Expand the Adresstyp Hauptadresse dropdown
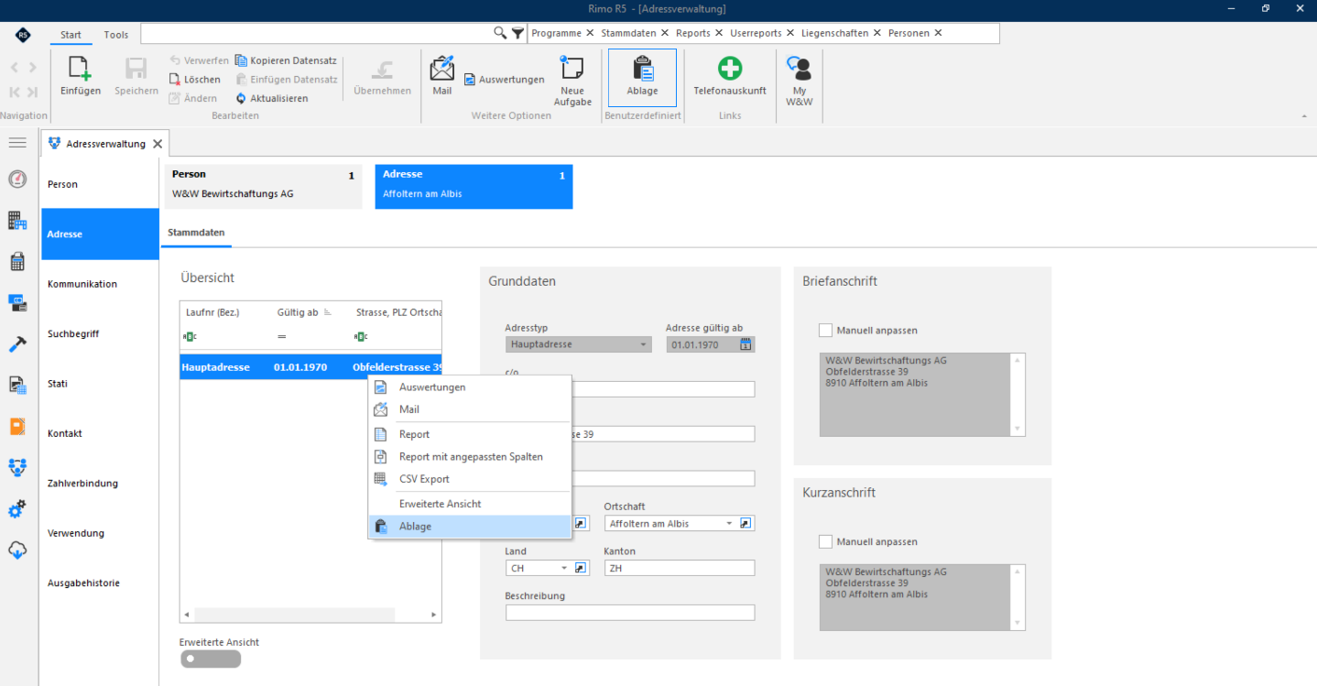The height and width of the screenshot is (686, 1317). [x=644, y=344]
